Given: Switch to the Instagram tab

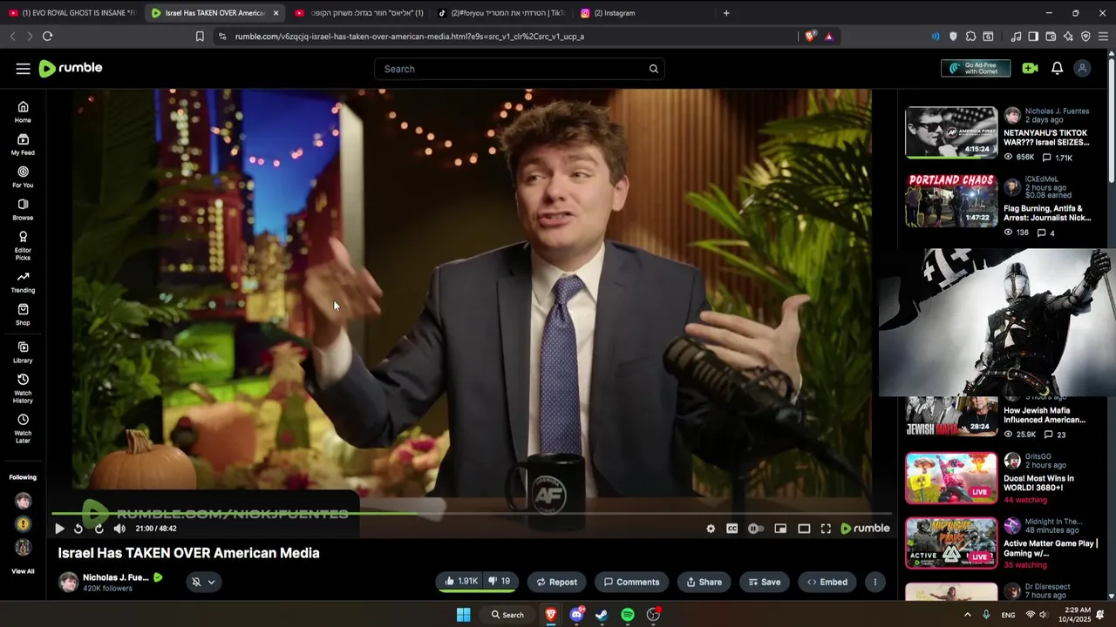Looking at the screenshot, I should point(644,13).
